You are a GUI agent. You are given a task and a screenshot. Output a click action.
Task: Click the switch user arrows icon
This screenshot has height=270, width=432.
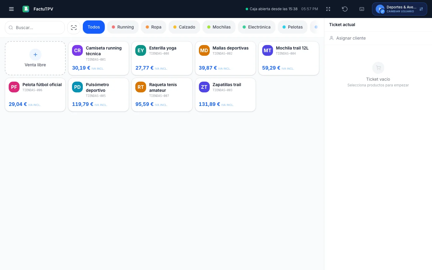tap(421, 9)
